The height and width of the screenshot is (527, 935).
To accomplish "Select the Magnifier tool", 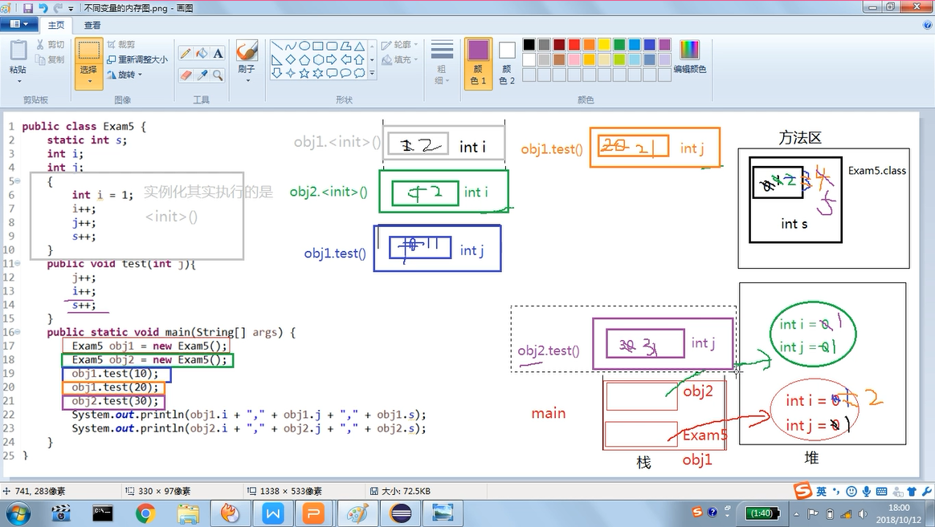I will 218,75.
